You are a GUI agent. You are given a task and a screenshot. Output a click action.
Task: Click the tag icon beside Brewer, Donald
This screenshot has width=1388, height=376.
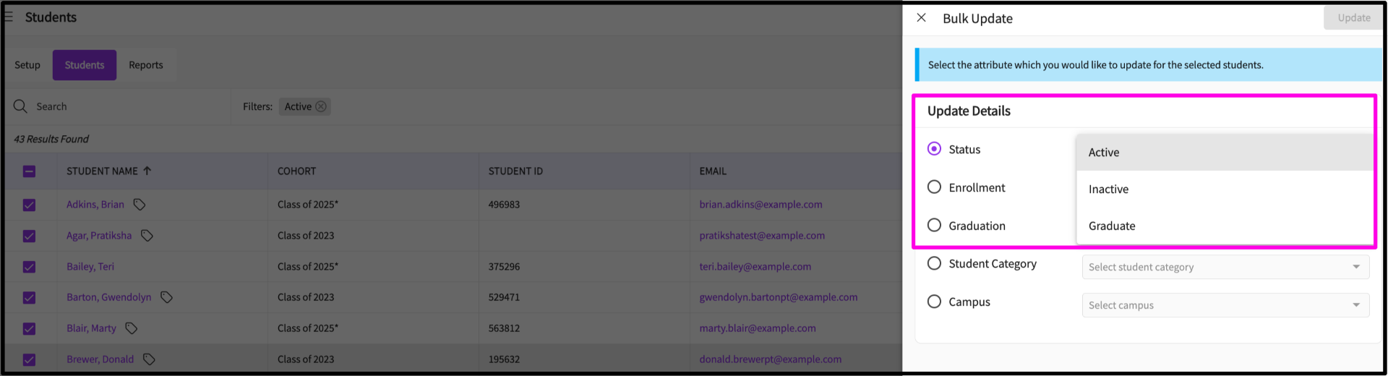(149, 359)
